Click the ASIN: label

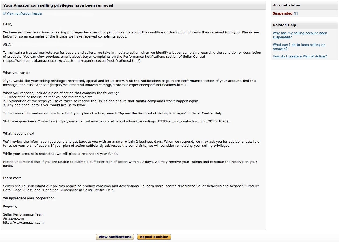pyautogui.click(x=8, y=45)
